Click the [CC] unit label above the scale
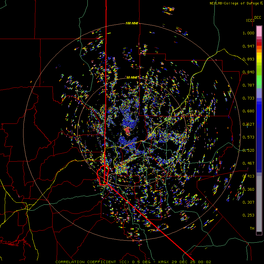 (x=250, y=20)
